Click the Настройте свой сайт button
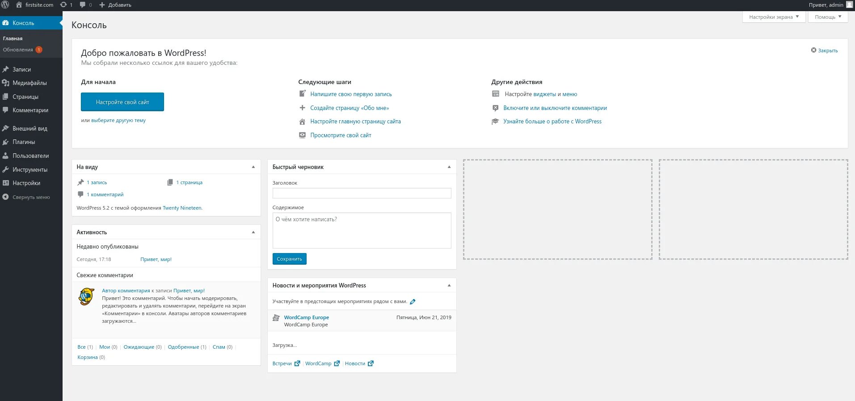 tap(122, 102)
